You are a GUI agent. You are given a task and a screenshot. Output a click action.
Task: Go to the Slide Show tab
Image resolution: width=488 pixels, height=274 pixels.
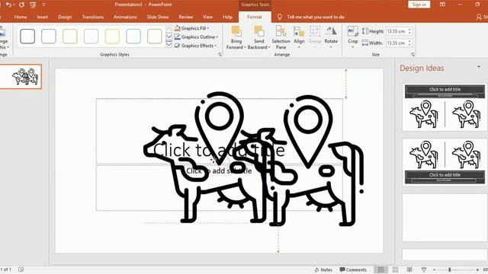[158, 17]
